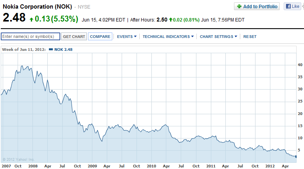Click the Week of Jun 11, 2012 label

[24, 49]
